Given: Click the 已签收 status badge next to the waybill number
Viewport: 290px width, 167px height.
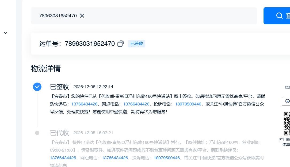Looking at the screenshot, I should 137,44.
